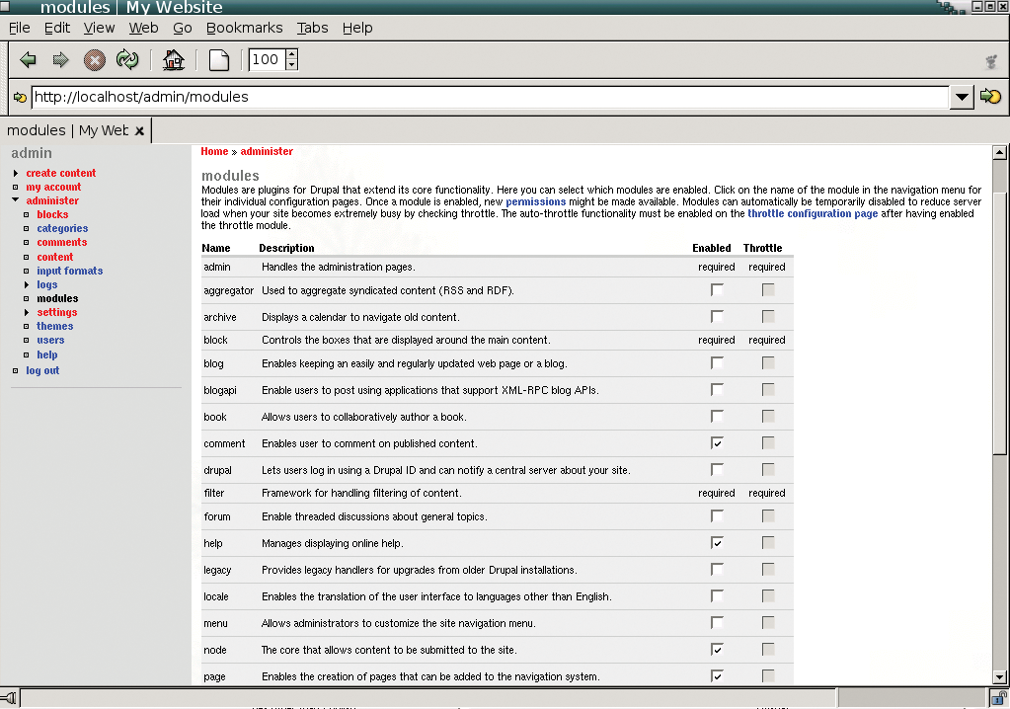Open 'blocks' in the admin sidebar
1010x709 pixels.
pyautogui.click(x=52, y=214)
